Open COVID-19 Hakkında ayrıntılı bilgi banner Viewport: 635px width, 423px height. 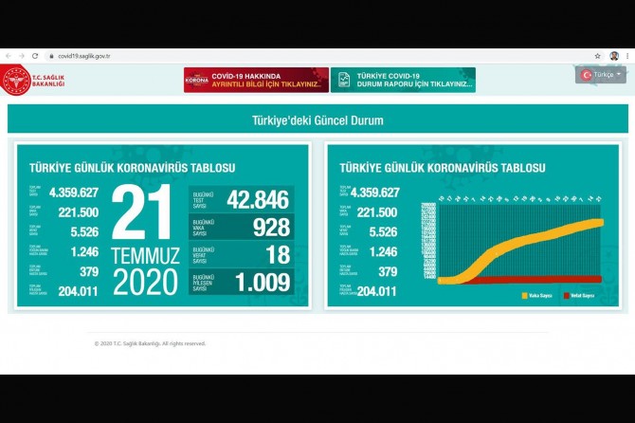point(256,80)
